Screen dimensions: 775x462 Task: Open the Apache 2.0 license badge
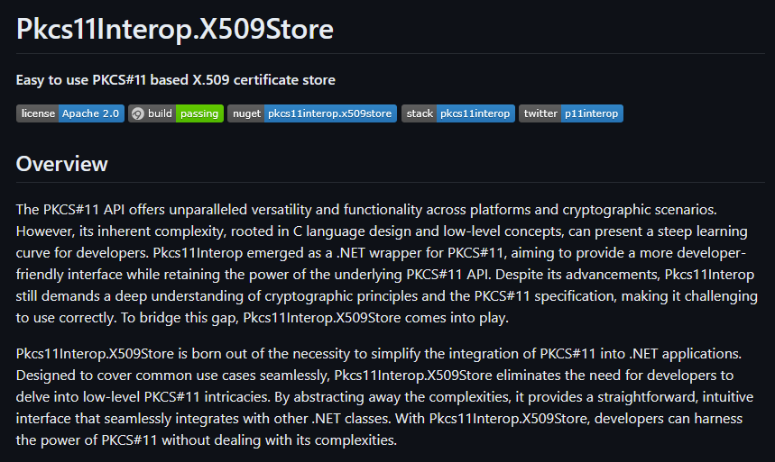tap(70, 113)
